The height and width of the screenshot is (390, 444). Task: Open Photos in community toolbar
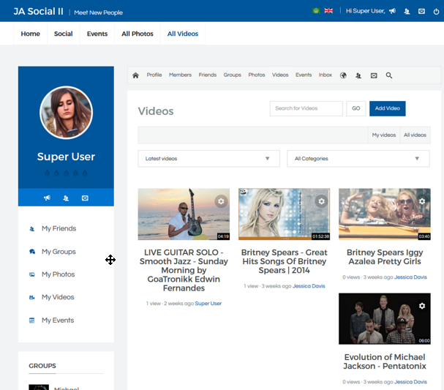[x=257, y=75]
